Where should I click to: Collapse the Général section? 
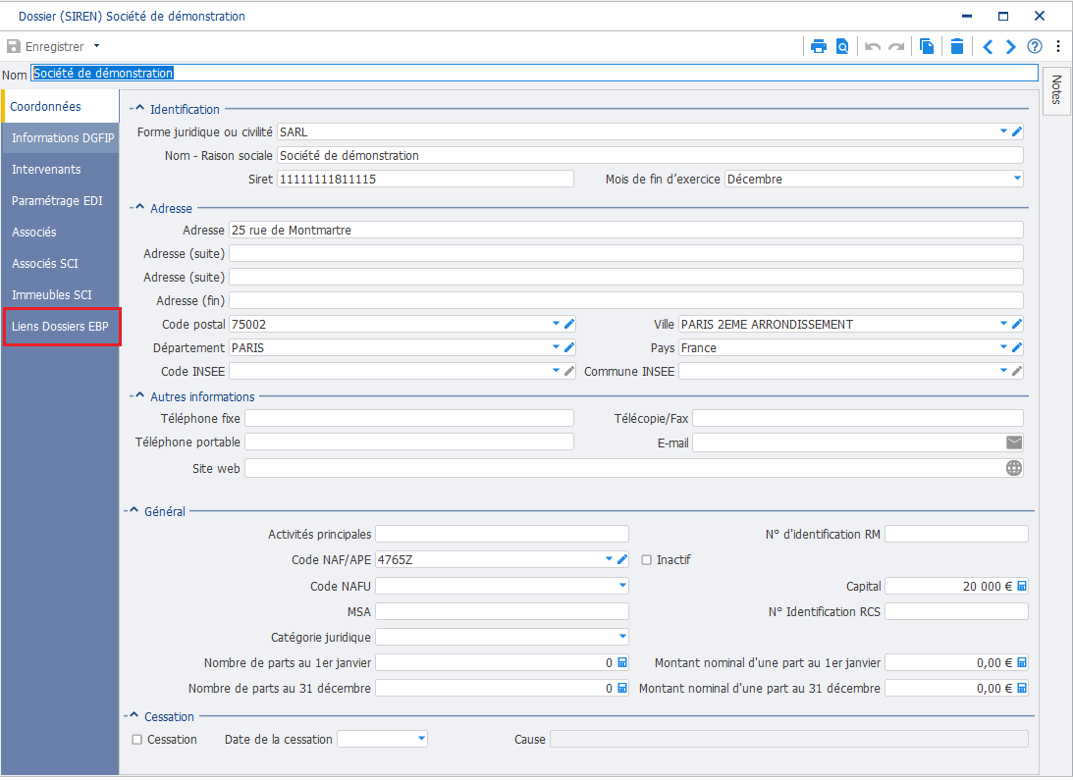pos(133,510)
